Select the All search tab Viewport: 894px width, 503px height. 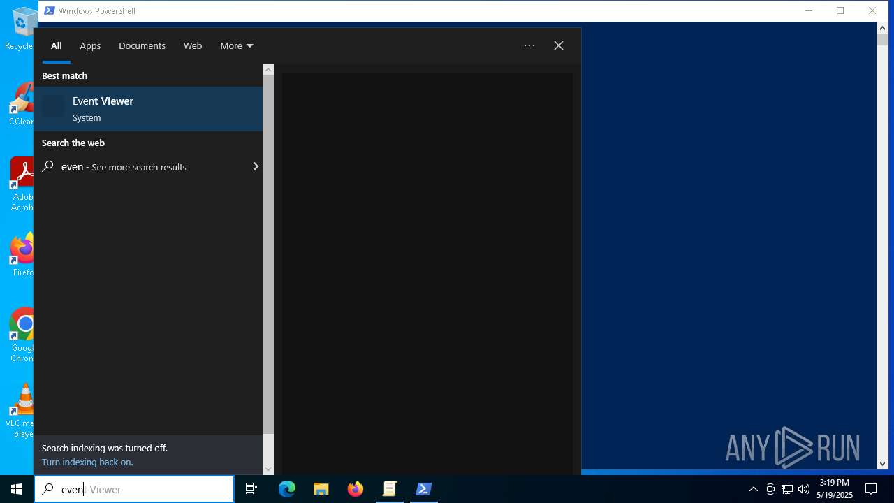pos(57,46)
